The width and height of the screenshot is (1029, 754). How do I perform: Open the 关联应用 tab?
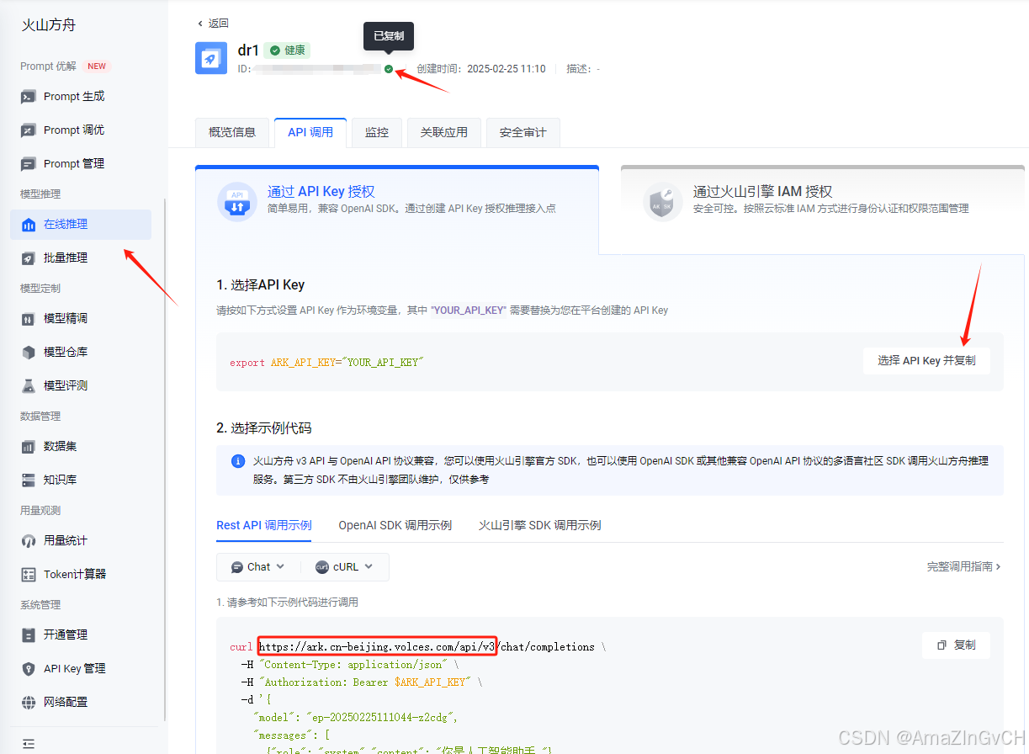tap(444, 133)
